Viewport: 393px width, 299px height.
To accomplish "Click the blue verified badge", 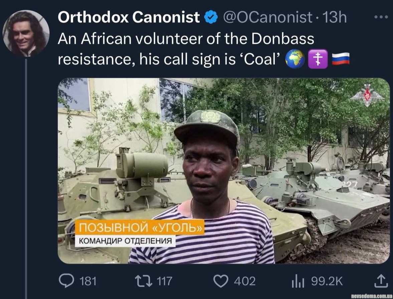I will tap(211, 17).
